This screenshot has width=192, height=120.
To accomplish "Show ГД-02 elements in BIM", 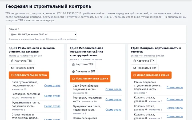I will [83, 72].
